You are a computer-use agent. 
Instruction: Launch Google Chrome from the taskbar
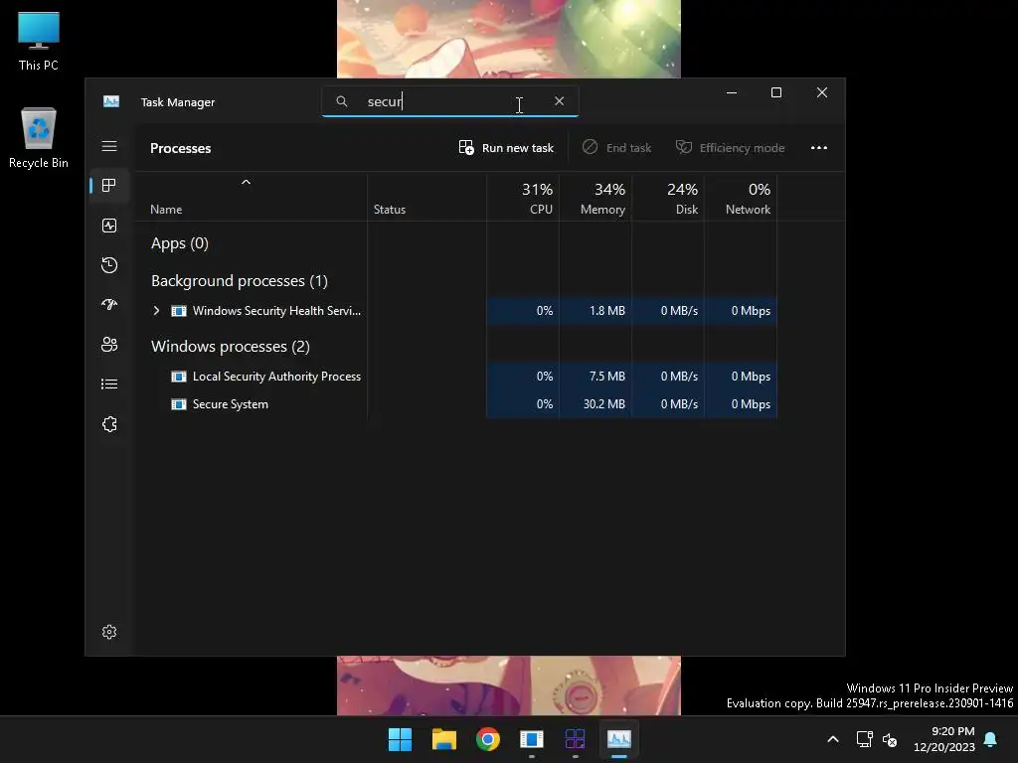tap(487, 739)
